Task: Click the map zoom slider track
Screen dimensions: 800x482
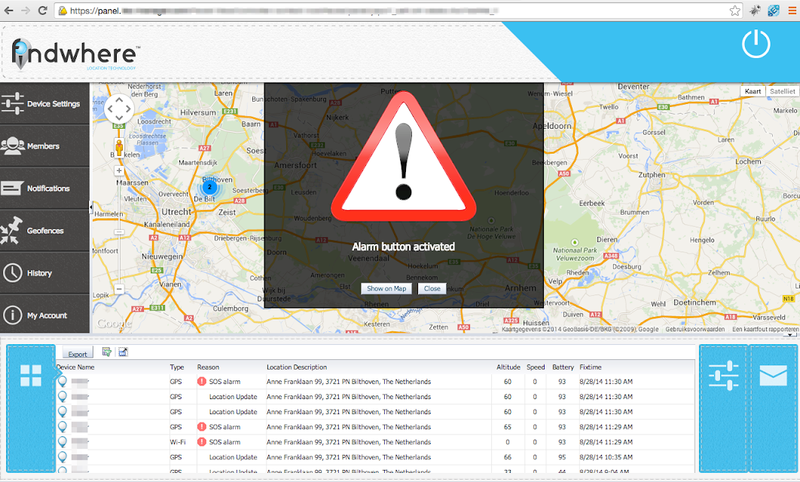Action: click(119, 230)
